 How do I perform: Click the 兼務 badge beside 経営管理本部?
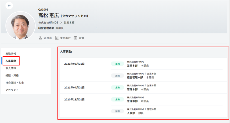(x=117, y=76)
